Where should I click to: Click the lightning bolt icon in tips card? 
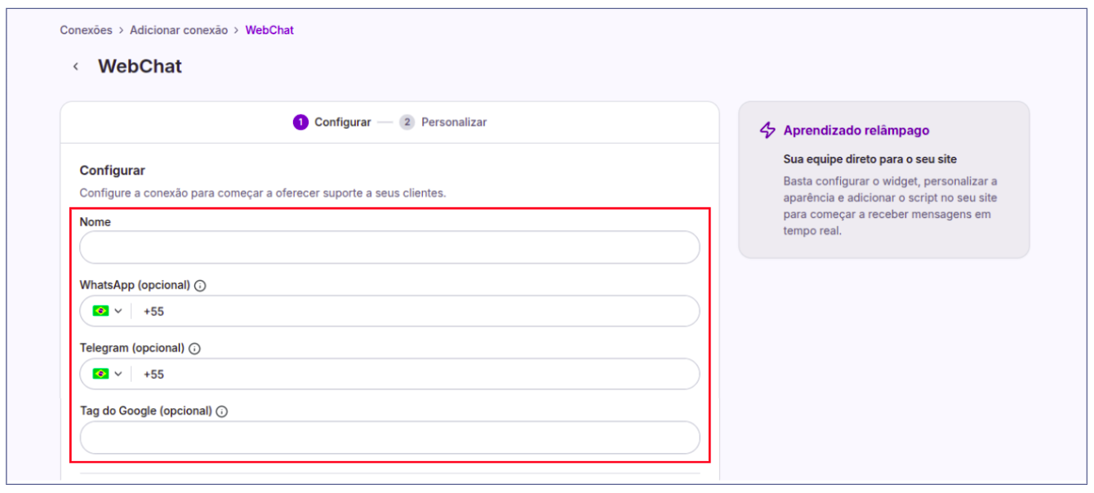coord(767,131)
